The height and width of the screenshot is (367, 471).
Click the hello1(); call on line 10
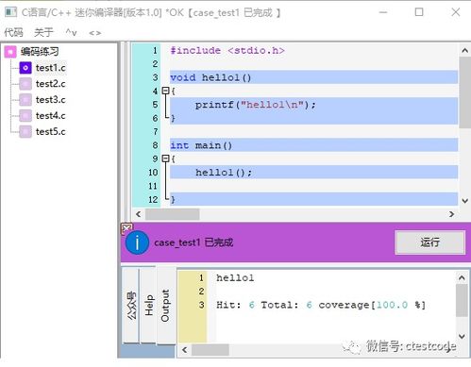click(x=224, y=173)
